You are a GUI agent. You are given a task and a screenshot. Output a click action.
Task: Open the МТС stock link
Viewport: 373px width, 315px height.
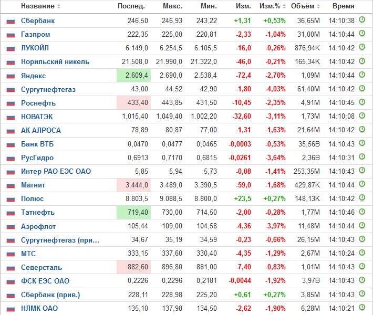click(x=28, y=254)
